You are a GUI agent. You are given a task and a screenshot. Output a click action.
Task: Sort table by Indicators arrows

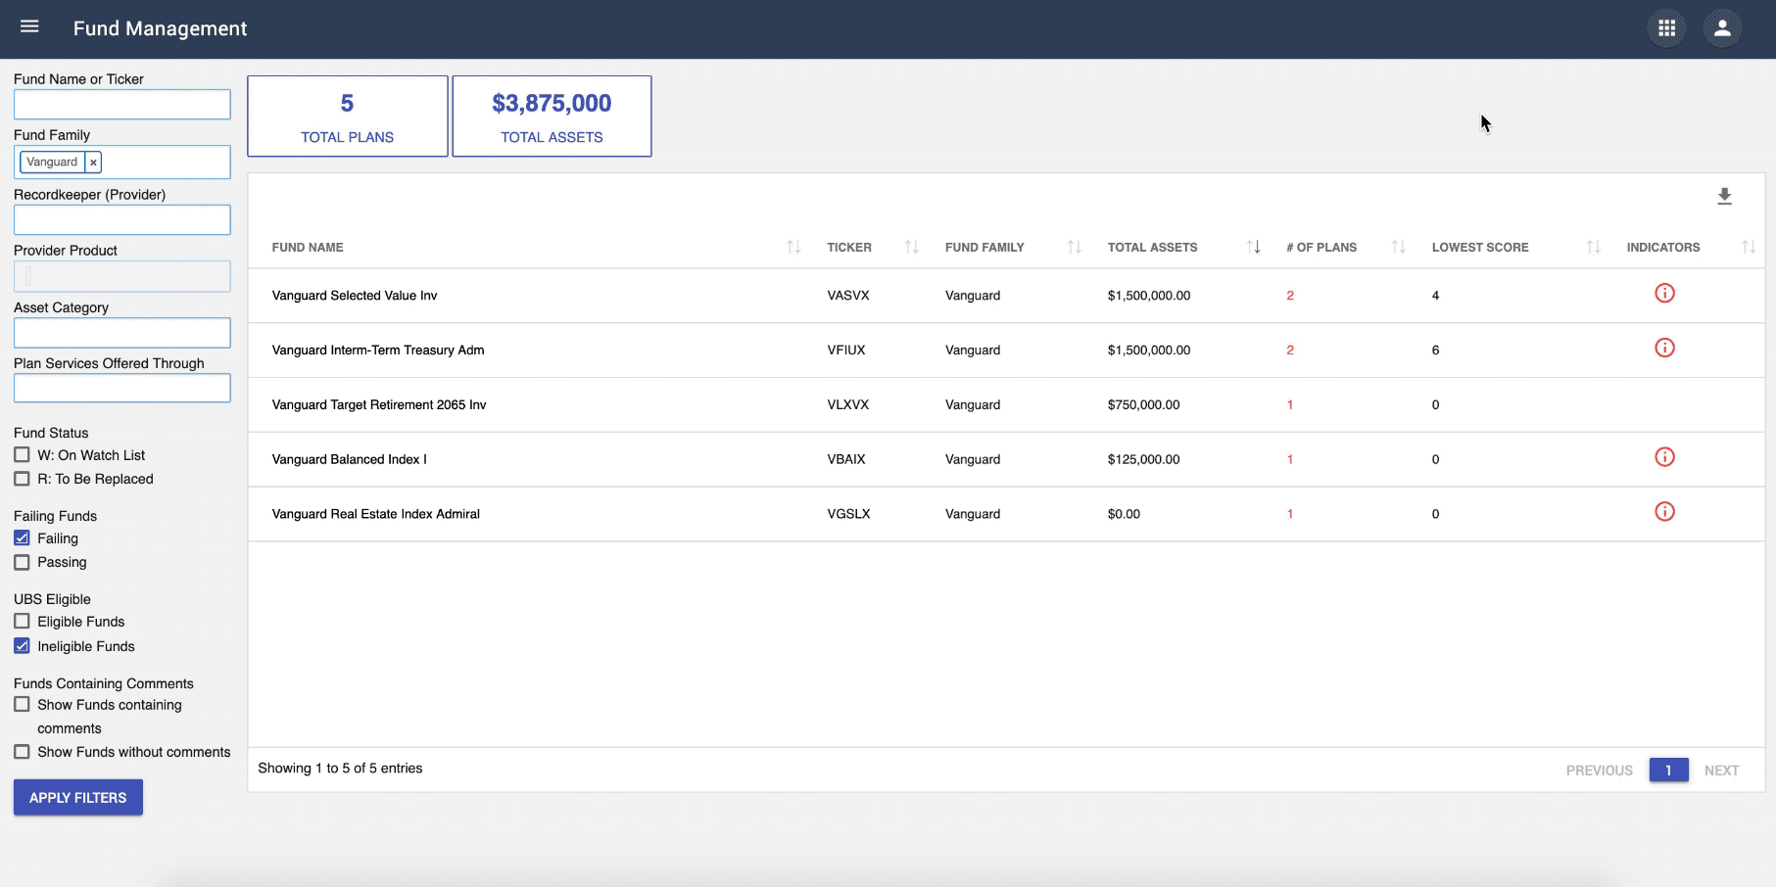click(x=1748, y=248)
